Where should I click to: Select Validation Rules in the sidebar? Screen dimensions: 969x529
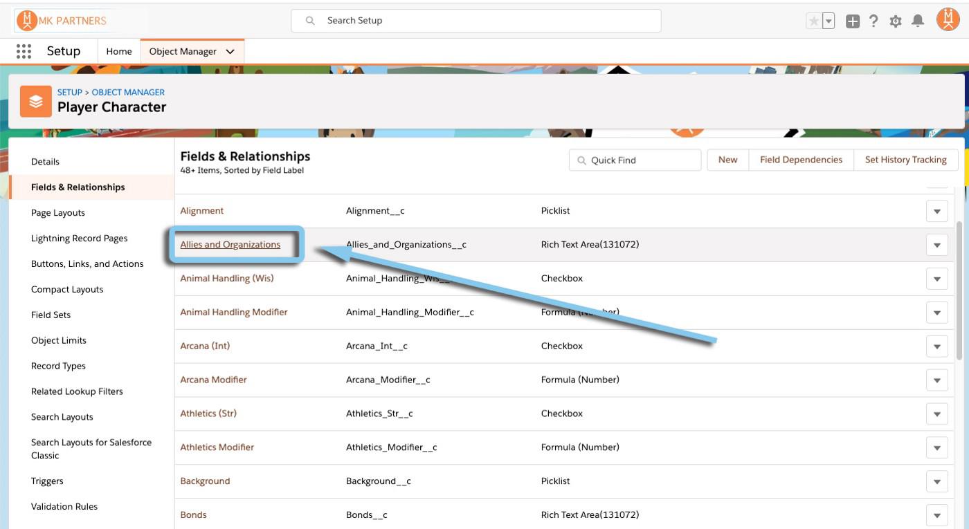(x=64, y=506)
